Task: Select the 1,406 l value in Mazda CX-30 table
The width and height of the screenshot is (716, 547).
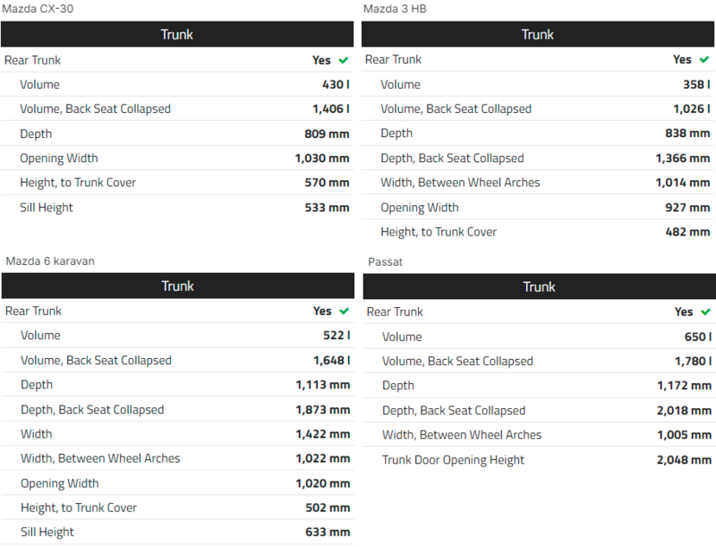Action: 330,109
